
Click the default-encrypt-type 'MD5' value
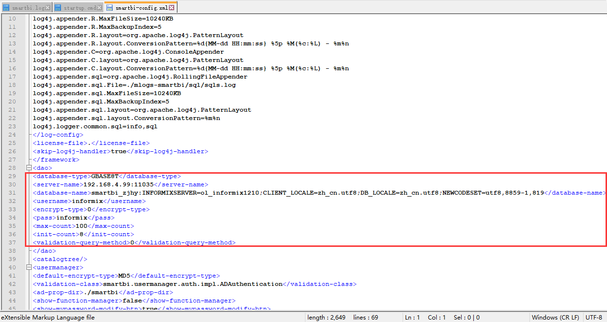click(124, 276)
